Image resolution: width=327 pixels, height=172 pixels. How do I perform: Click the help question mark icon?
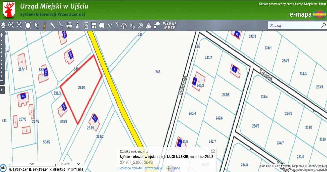[117, 25]
